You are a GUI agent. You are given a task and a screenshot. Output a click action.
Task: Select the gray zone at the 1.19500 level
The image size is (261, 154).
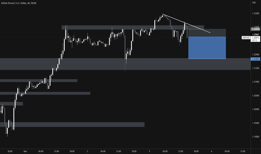pos(72,125)
